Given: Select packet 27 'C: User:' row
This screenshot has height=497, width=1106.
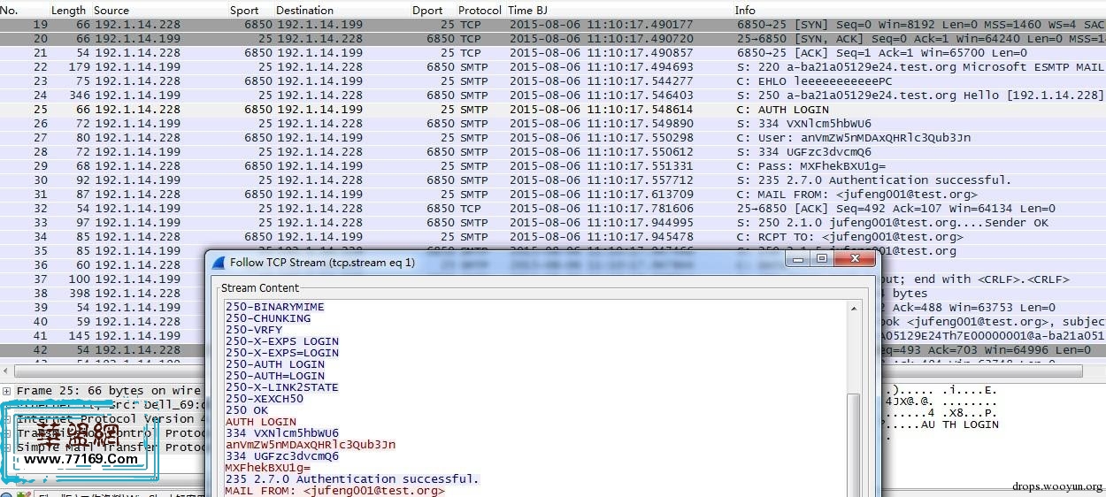Looking at the screenshot, I should [553, 138].
